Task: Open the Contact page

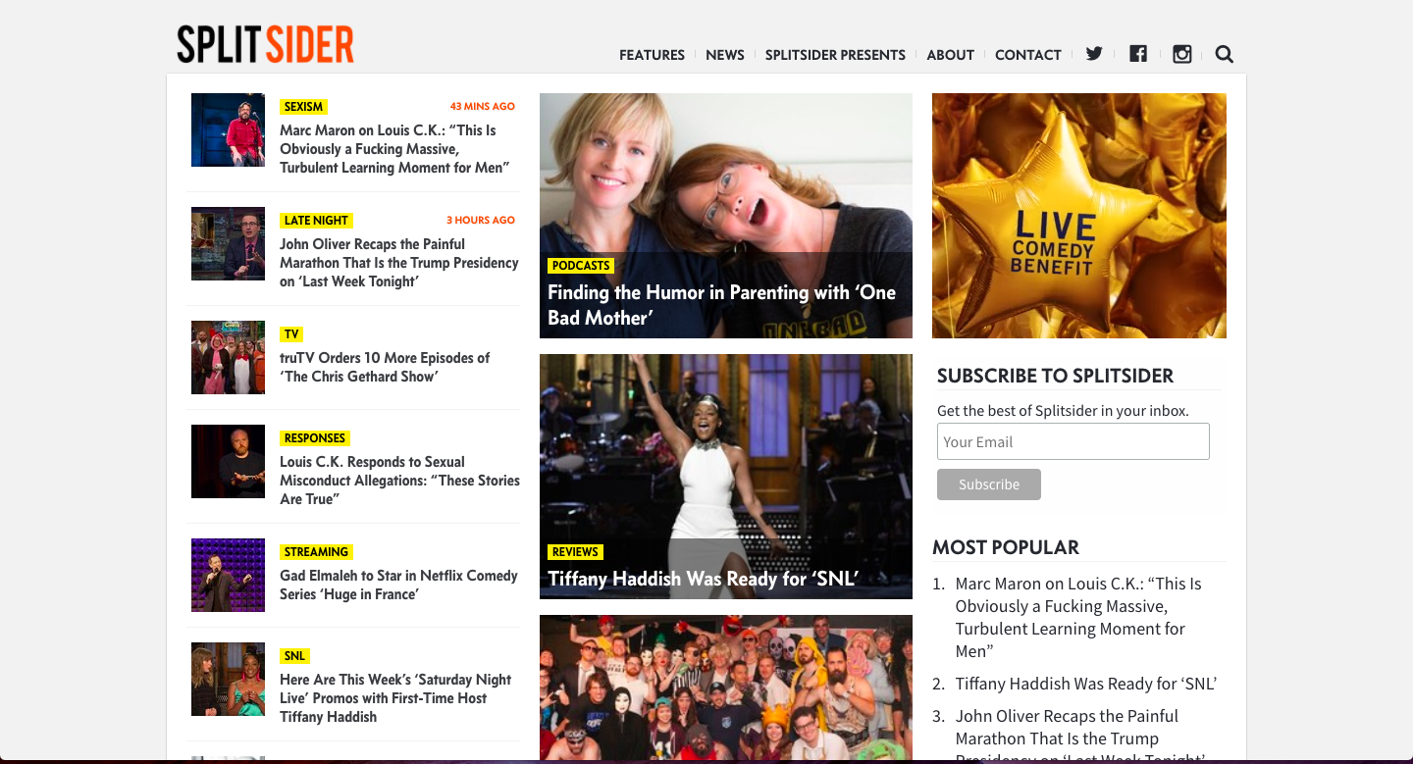Action: 1028,55
